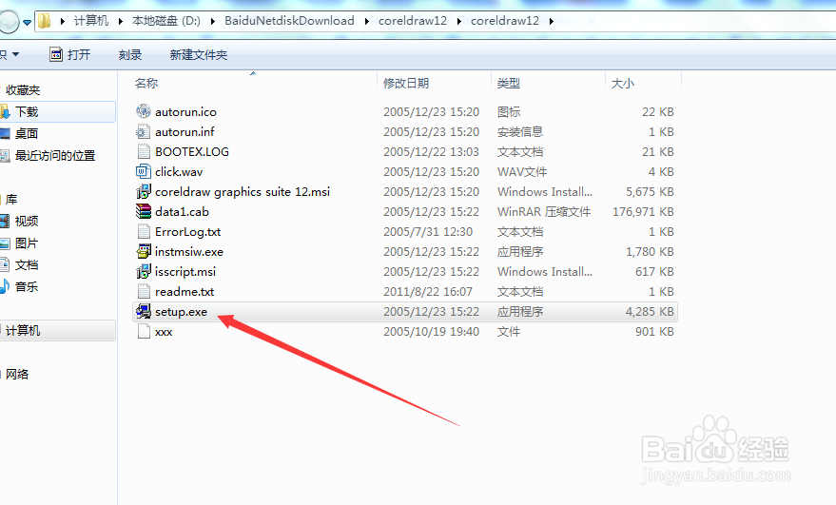
Task: Open the organize dropdown arrow in toolbar
Action: (15, 54)
